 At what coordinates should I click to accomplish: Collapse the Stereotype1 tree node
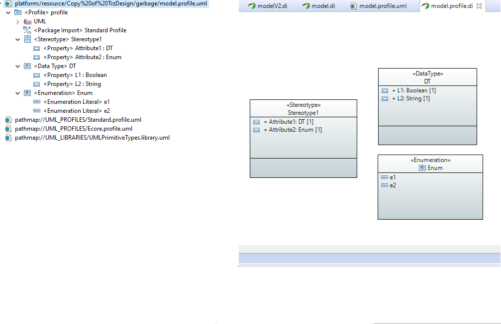point(18,40)
